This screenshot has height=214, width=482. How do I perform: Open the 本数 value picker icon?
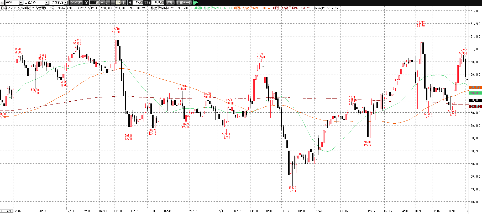pyautogui.click(x=162, y=3)
